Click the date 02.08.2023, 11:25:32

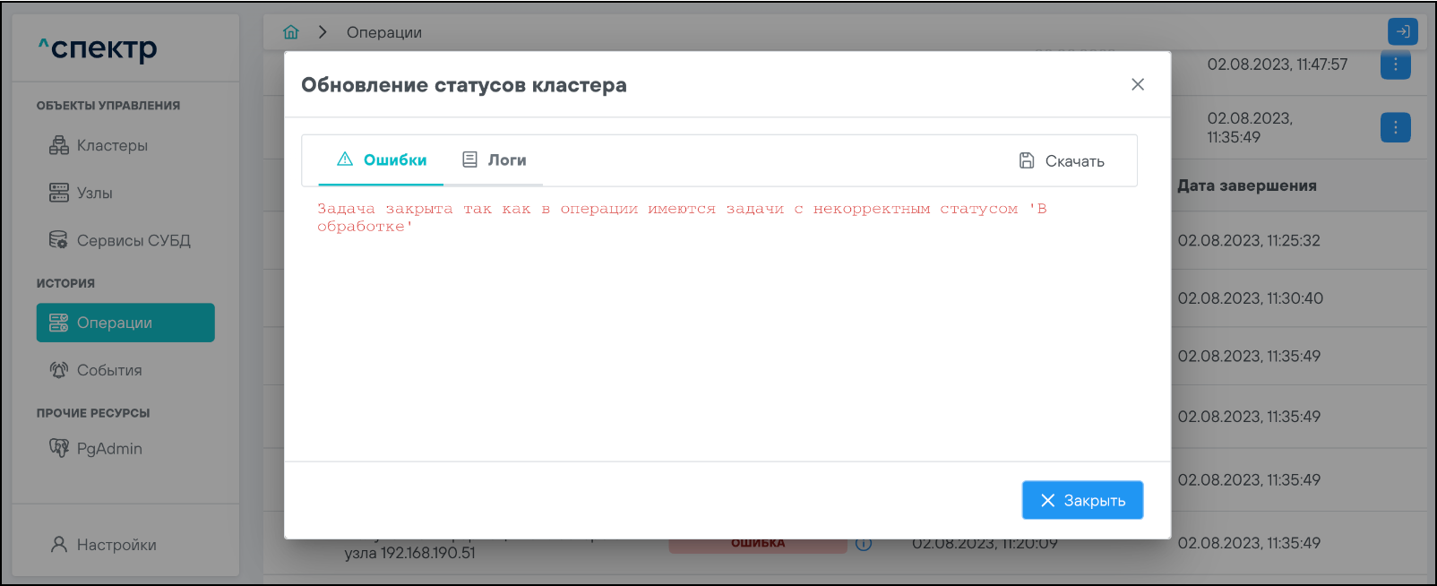[x=1249, y=240]
